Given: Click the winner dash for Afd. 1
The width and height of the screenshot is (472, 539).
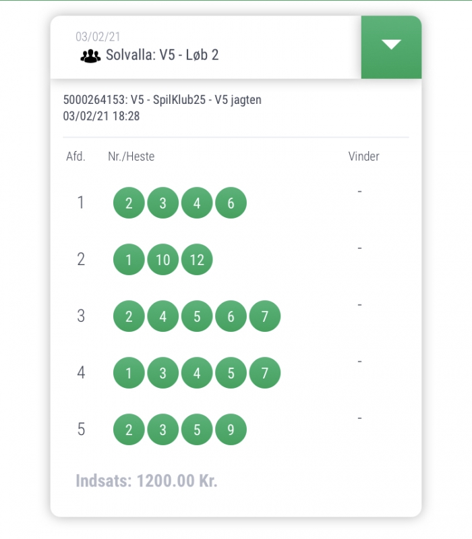Looking at the screenshot, I should pos(359,192).
